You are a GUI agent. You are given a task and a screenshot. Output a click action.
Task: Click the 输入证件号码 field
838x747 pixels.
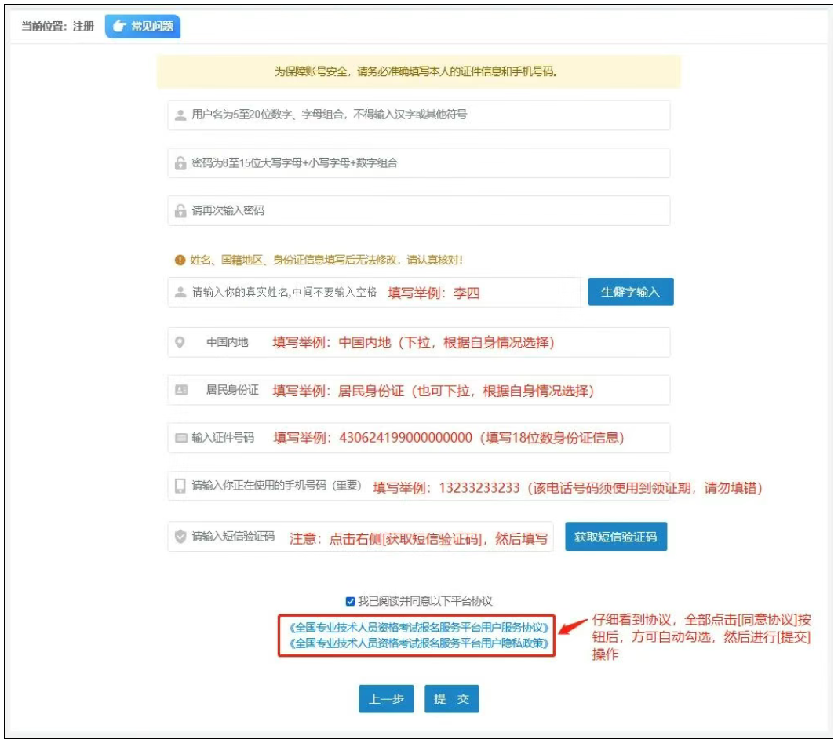click(418, 438)
